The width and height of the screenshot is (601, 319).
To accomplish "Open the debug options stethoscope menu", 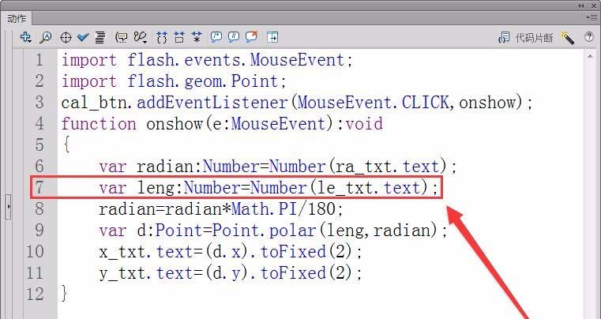I will [141, 37].
